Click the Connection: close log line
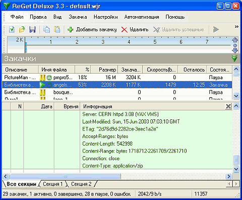The height and width of the screenshot is (200, 242). tap(101, 158)
